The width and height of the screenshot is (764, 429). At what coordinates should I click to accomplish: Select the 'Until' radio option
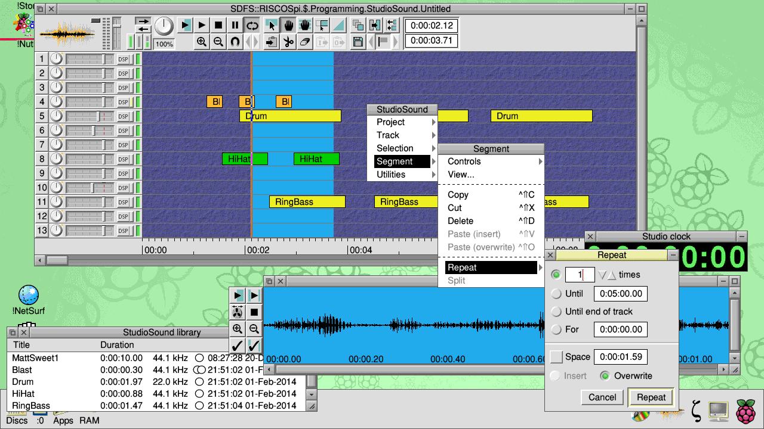click(x=556, y=294)
